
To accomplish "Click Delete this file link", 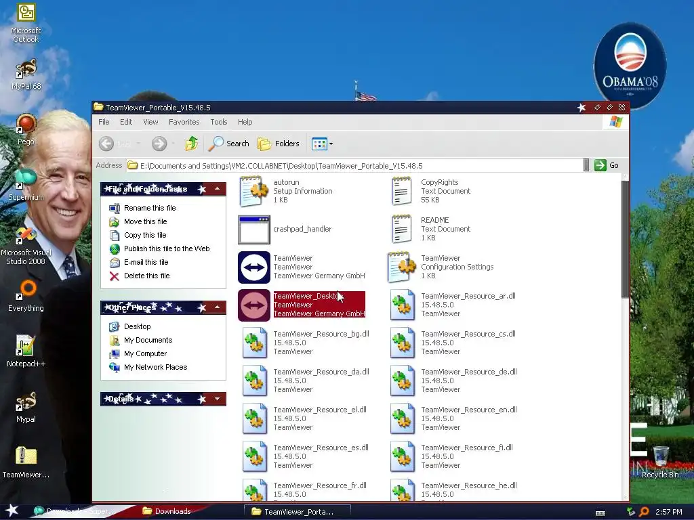I will pos(146,276).
